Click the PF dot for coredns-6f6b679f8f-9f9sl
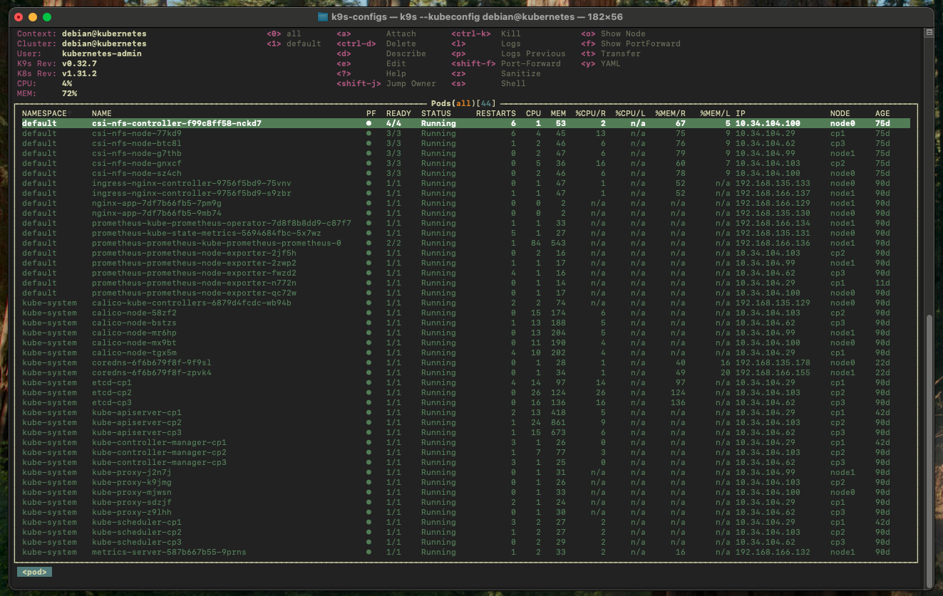943x596 pixels. coord(369,362)
